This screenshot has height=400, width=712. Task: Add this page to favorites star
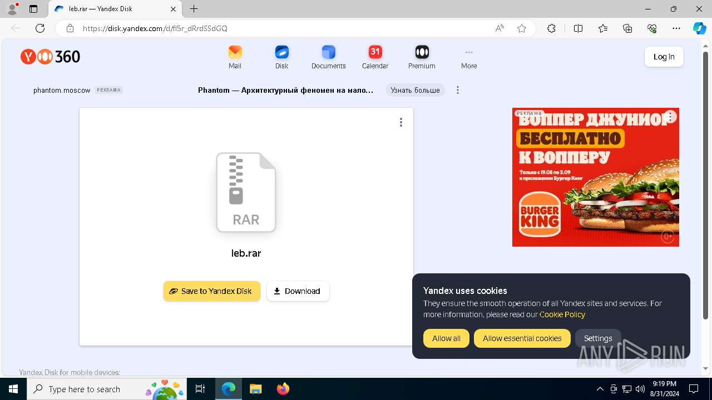(522, 28)
